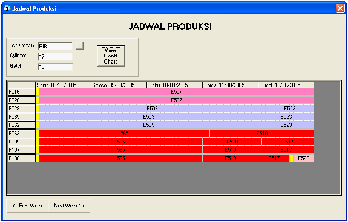Click the yellow setup marker after E517 in F108
Screen dimensions: 348x222
(x=291, y=158)
